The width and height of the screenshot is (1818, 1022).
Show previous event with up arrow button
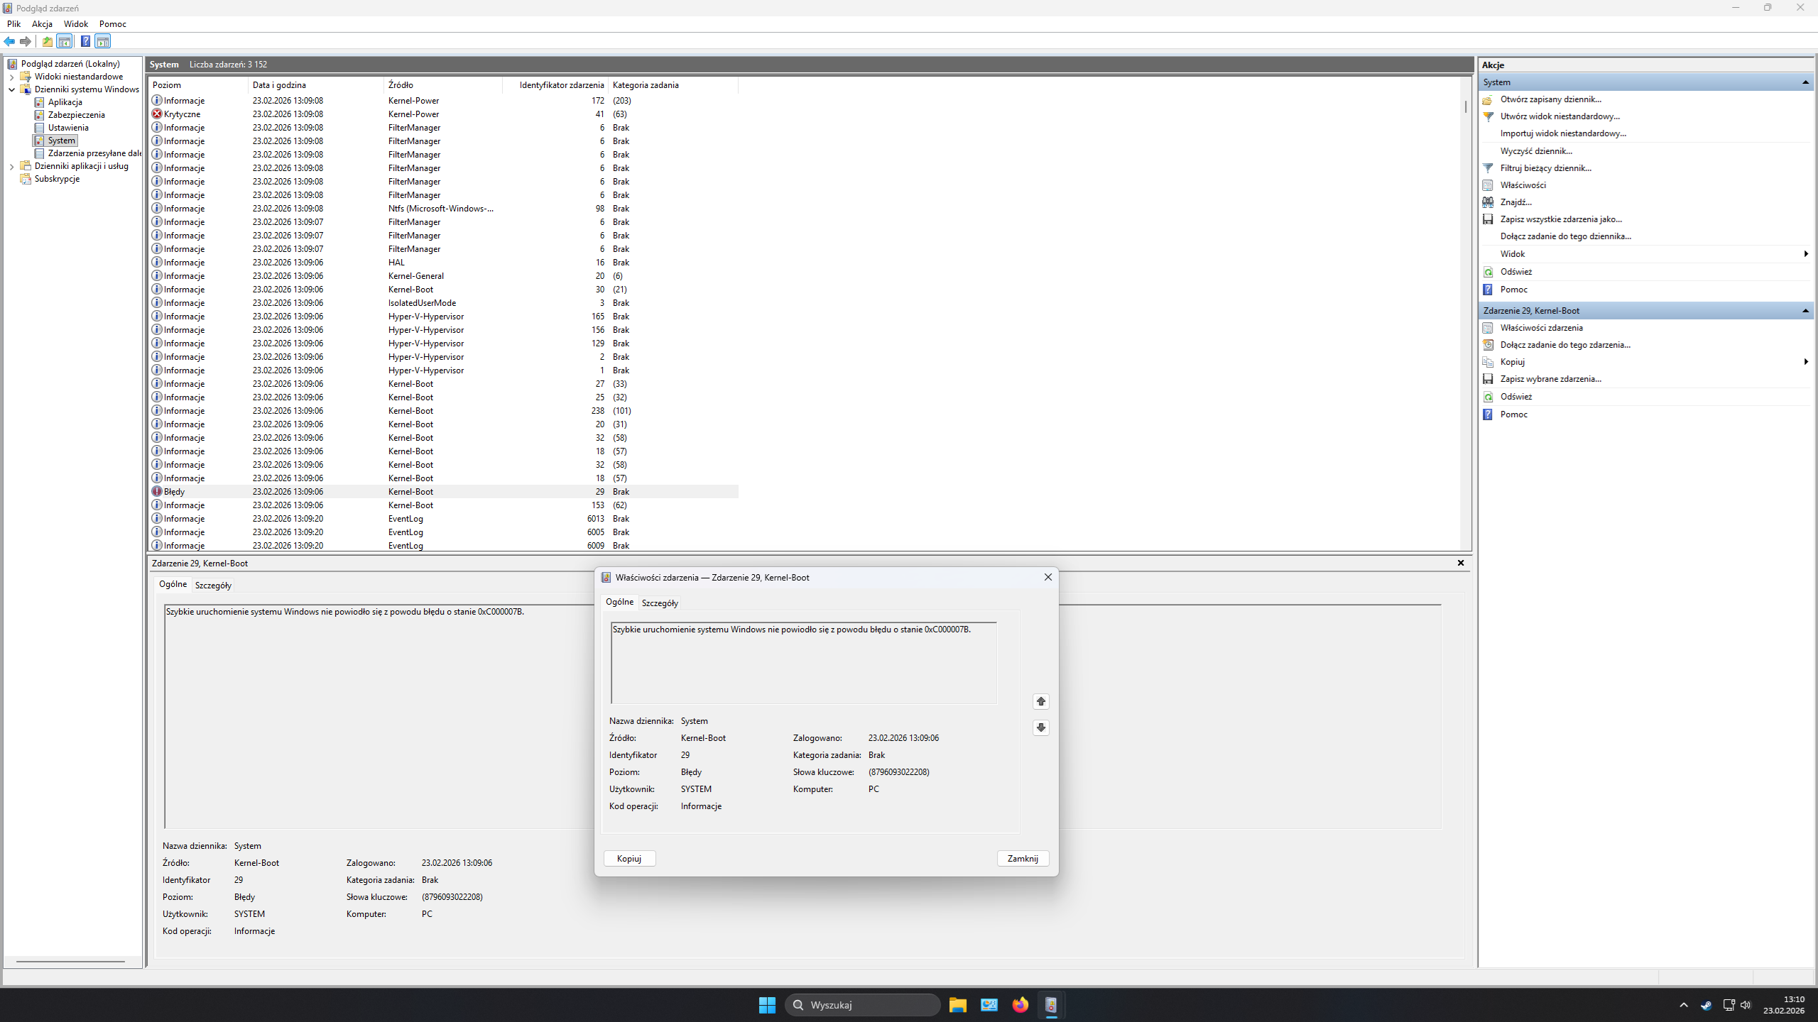coord(1040,701)
